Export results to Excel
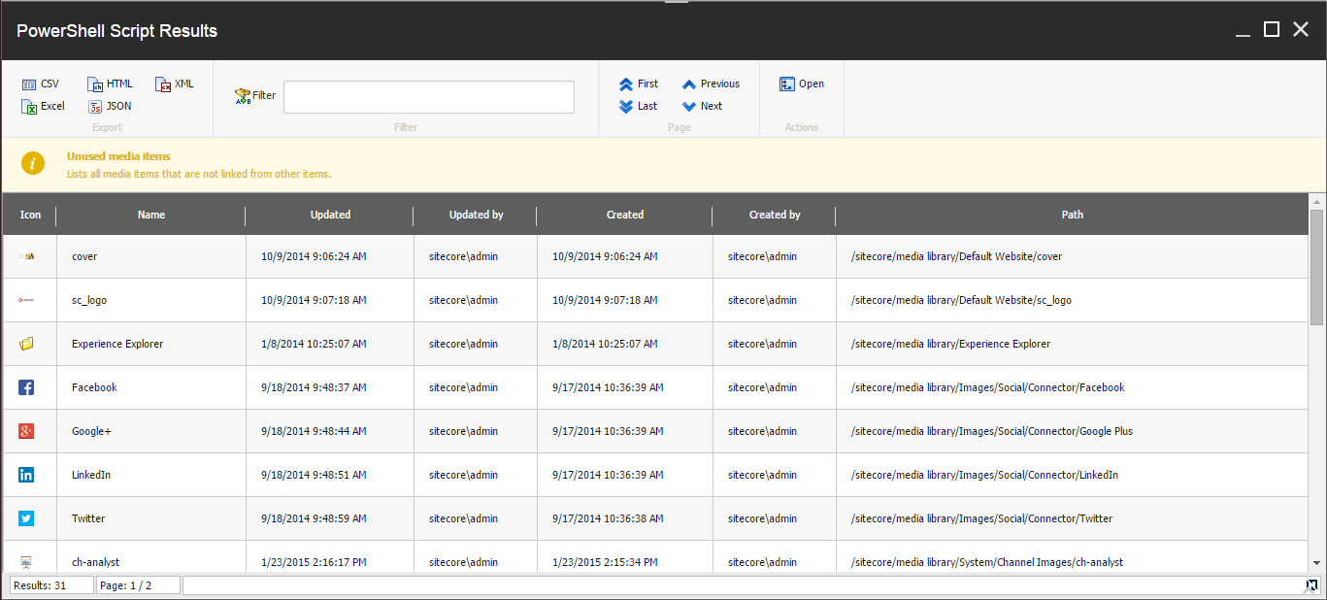Image resolution: width=1327 pixels, height=600 pixels. coord(44,107)
